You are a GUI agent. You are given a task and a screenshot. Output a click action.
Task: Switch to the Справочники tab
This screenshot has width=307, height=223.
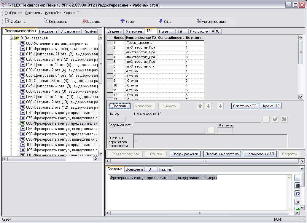pyautogui.click(x=70, y=31)
